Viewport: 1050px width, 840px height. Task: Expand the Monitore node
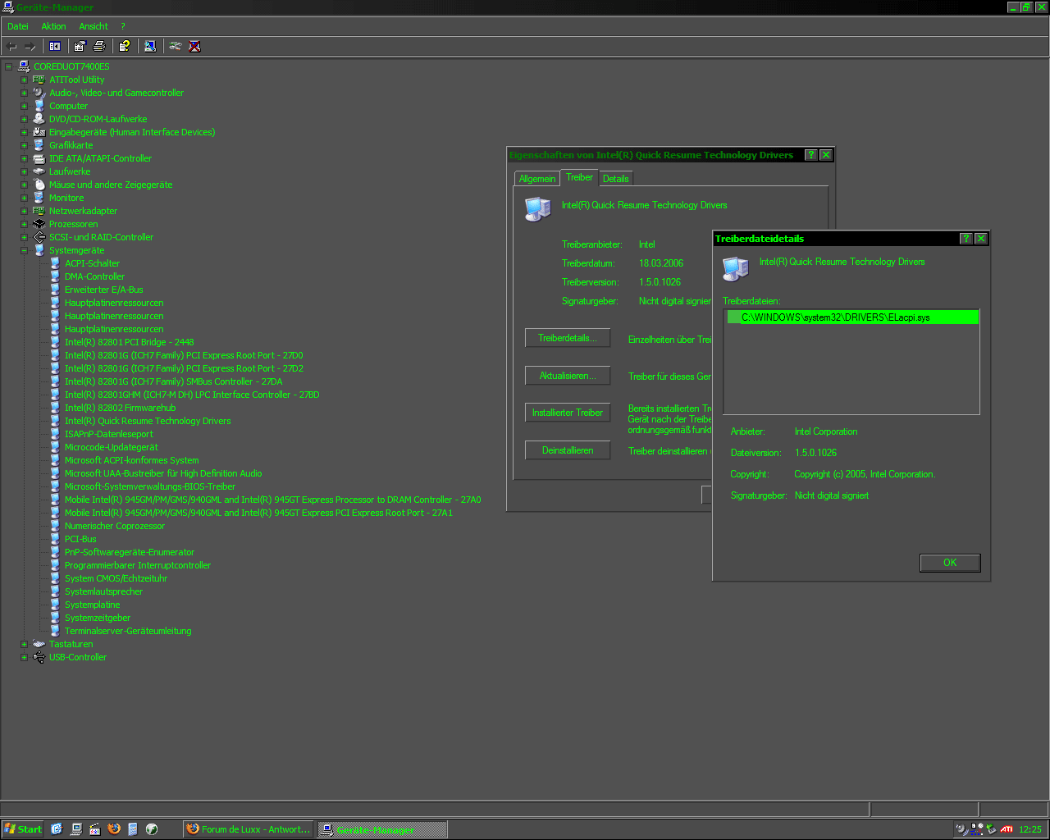point(24,198)
